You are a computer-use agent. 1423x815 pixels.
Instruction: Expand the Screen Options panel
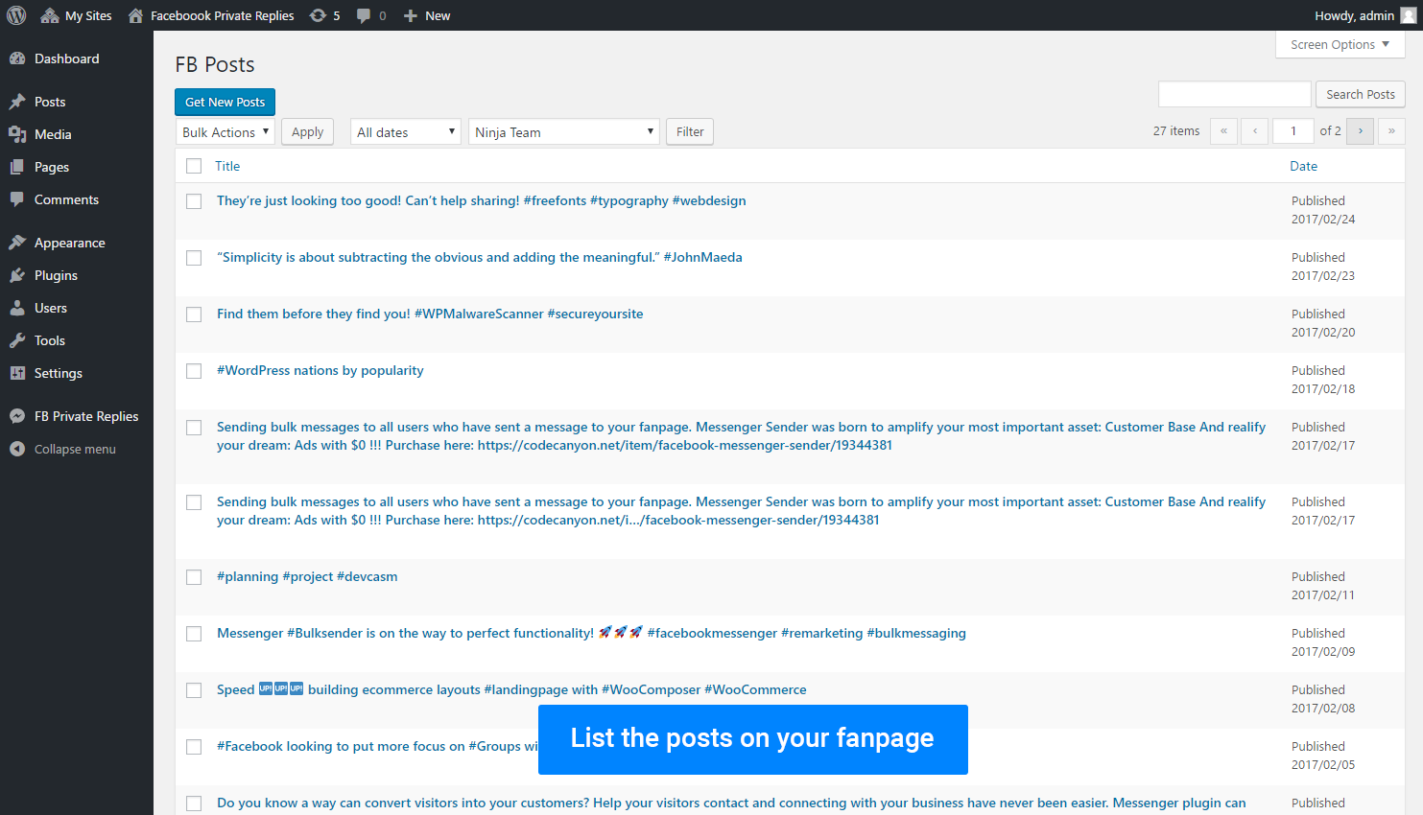tap(1340, 44)
